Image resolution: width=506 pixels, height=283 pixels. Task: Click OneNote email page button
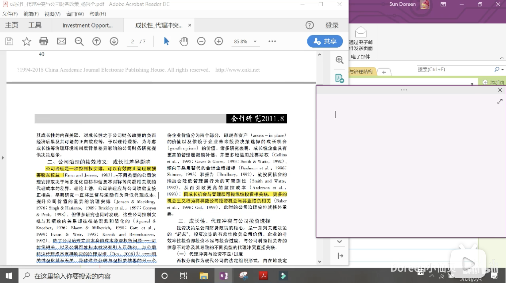(361, 39)
